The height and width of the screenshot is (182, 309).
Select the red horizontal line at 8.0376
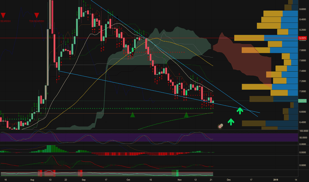(149, 38)
